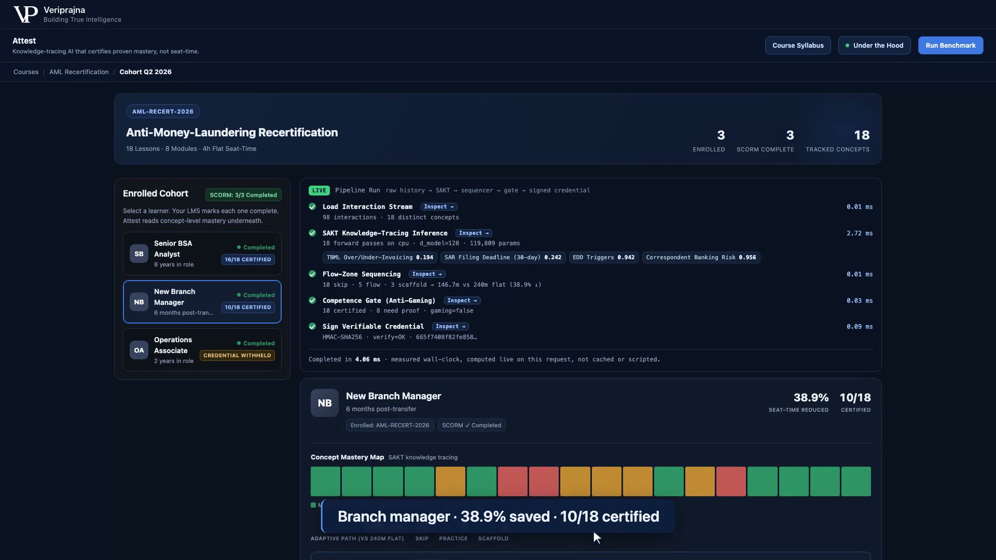Viewport: 996px width, 560px height.
Task: Click the large NB avatar in detail panel
Action: tap(325, 403)
